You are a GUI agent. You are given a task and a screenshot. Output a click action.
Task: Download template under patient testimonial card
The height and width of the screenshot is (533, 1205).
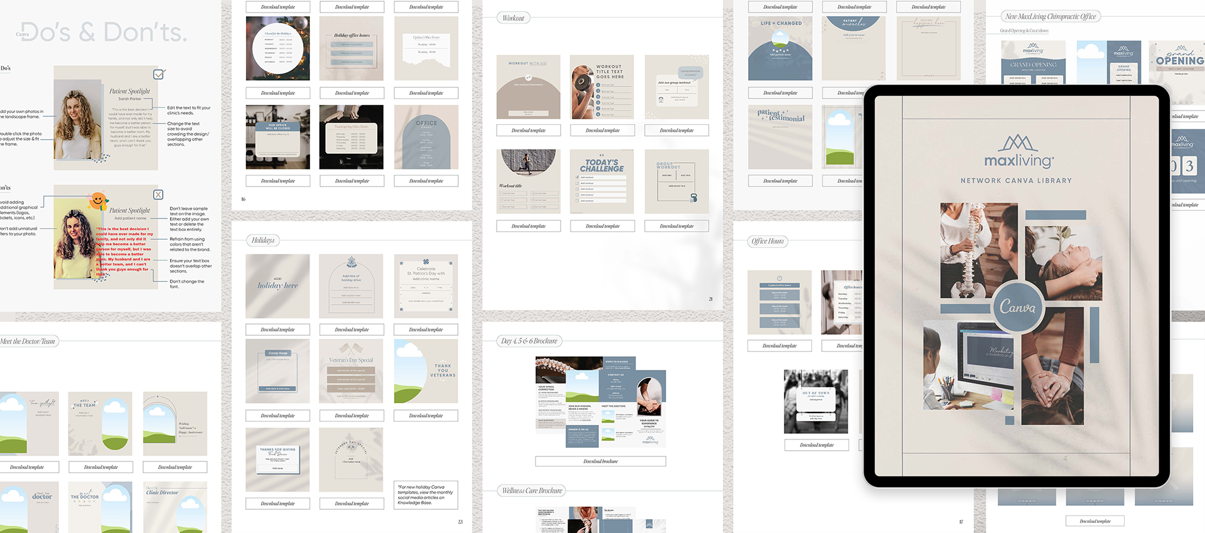(780, 181)
